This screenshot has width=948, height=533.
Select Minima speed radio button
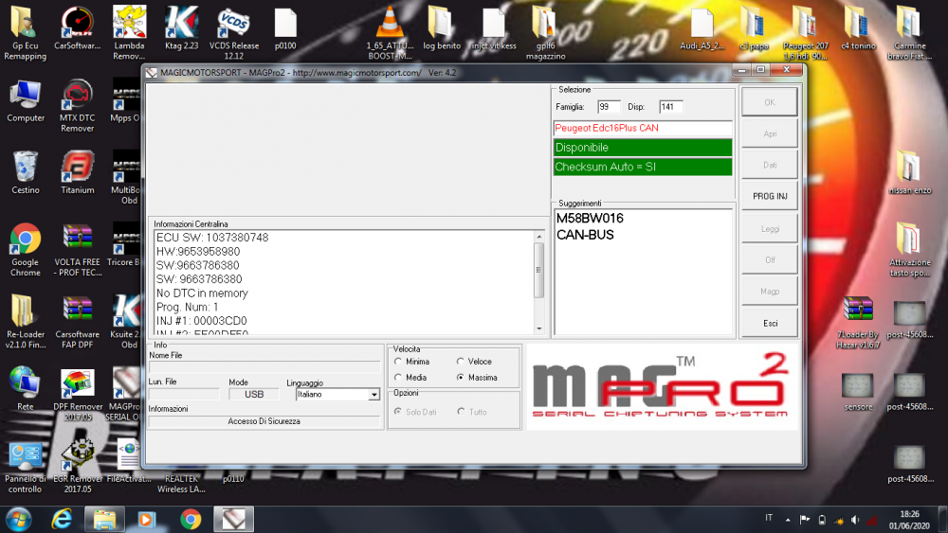point(398,362)
